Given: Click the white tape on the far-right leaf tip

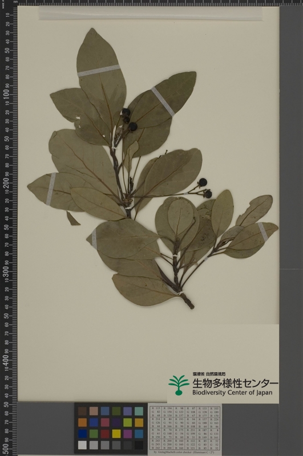Looking at the screenshot, I should click(x=263, y=231).
